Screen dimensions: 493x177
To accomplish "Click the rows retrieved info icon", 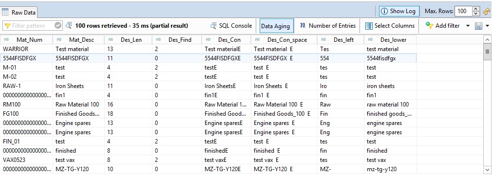I will (69, 25).
